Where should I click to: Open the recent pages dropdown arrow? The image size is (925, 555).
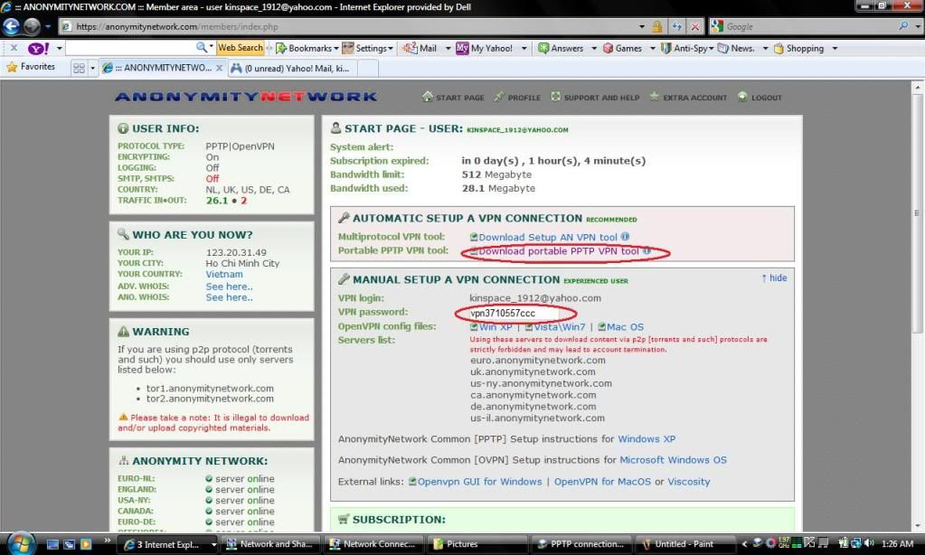pos(48,26)
